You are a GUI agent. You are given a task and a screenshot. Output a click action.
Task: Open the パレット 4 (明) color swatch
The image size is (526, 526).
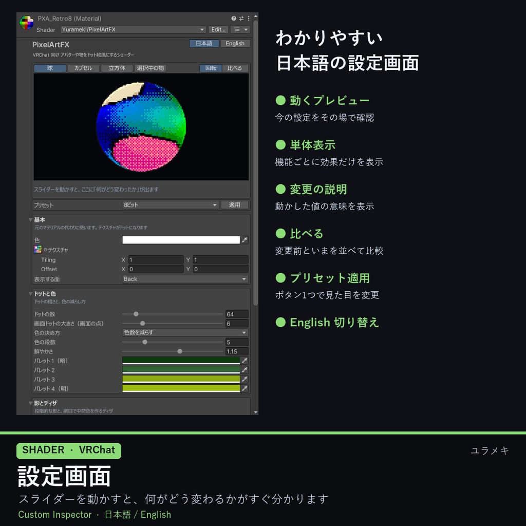pos(181,388)
